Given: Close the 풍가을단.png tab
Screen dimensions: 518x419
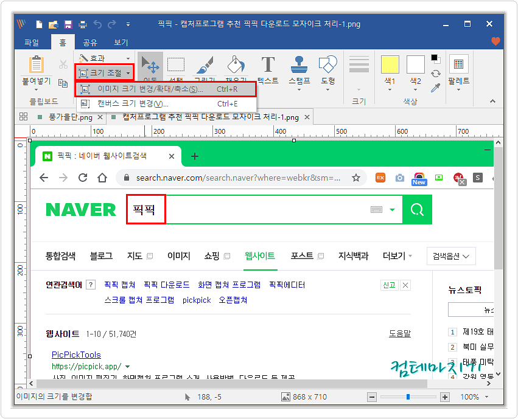Looking at the screenshot, I should (x=100, y=117).
